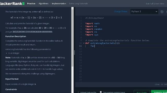Click the reset code icon
167x93 pixels.
pos(162,12)
